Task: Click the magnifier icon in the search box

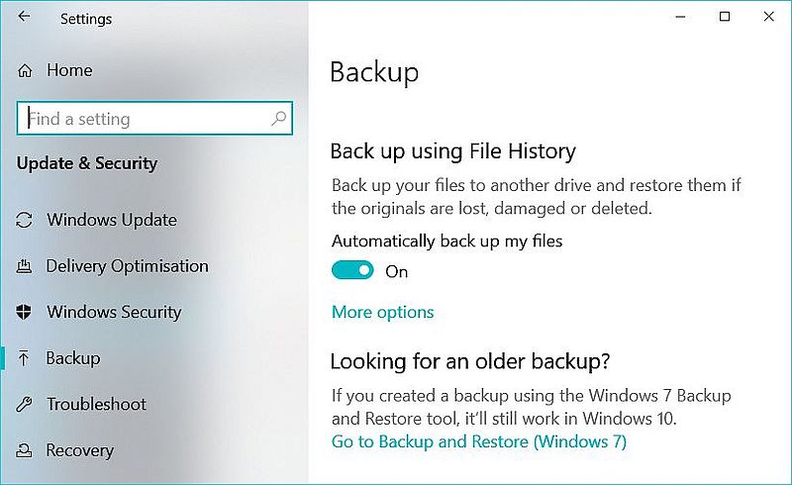Action: [x=279, y=119]
